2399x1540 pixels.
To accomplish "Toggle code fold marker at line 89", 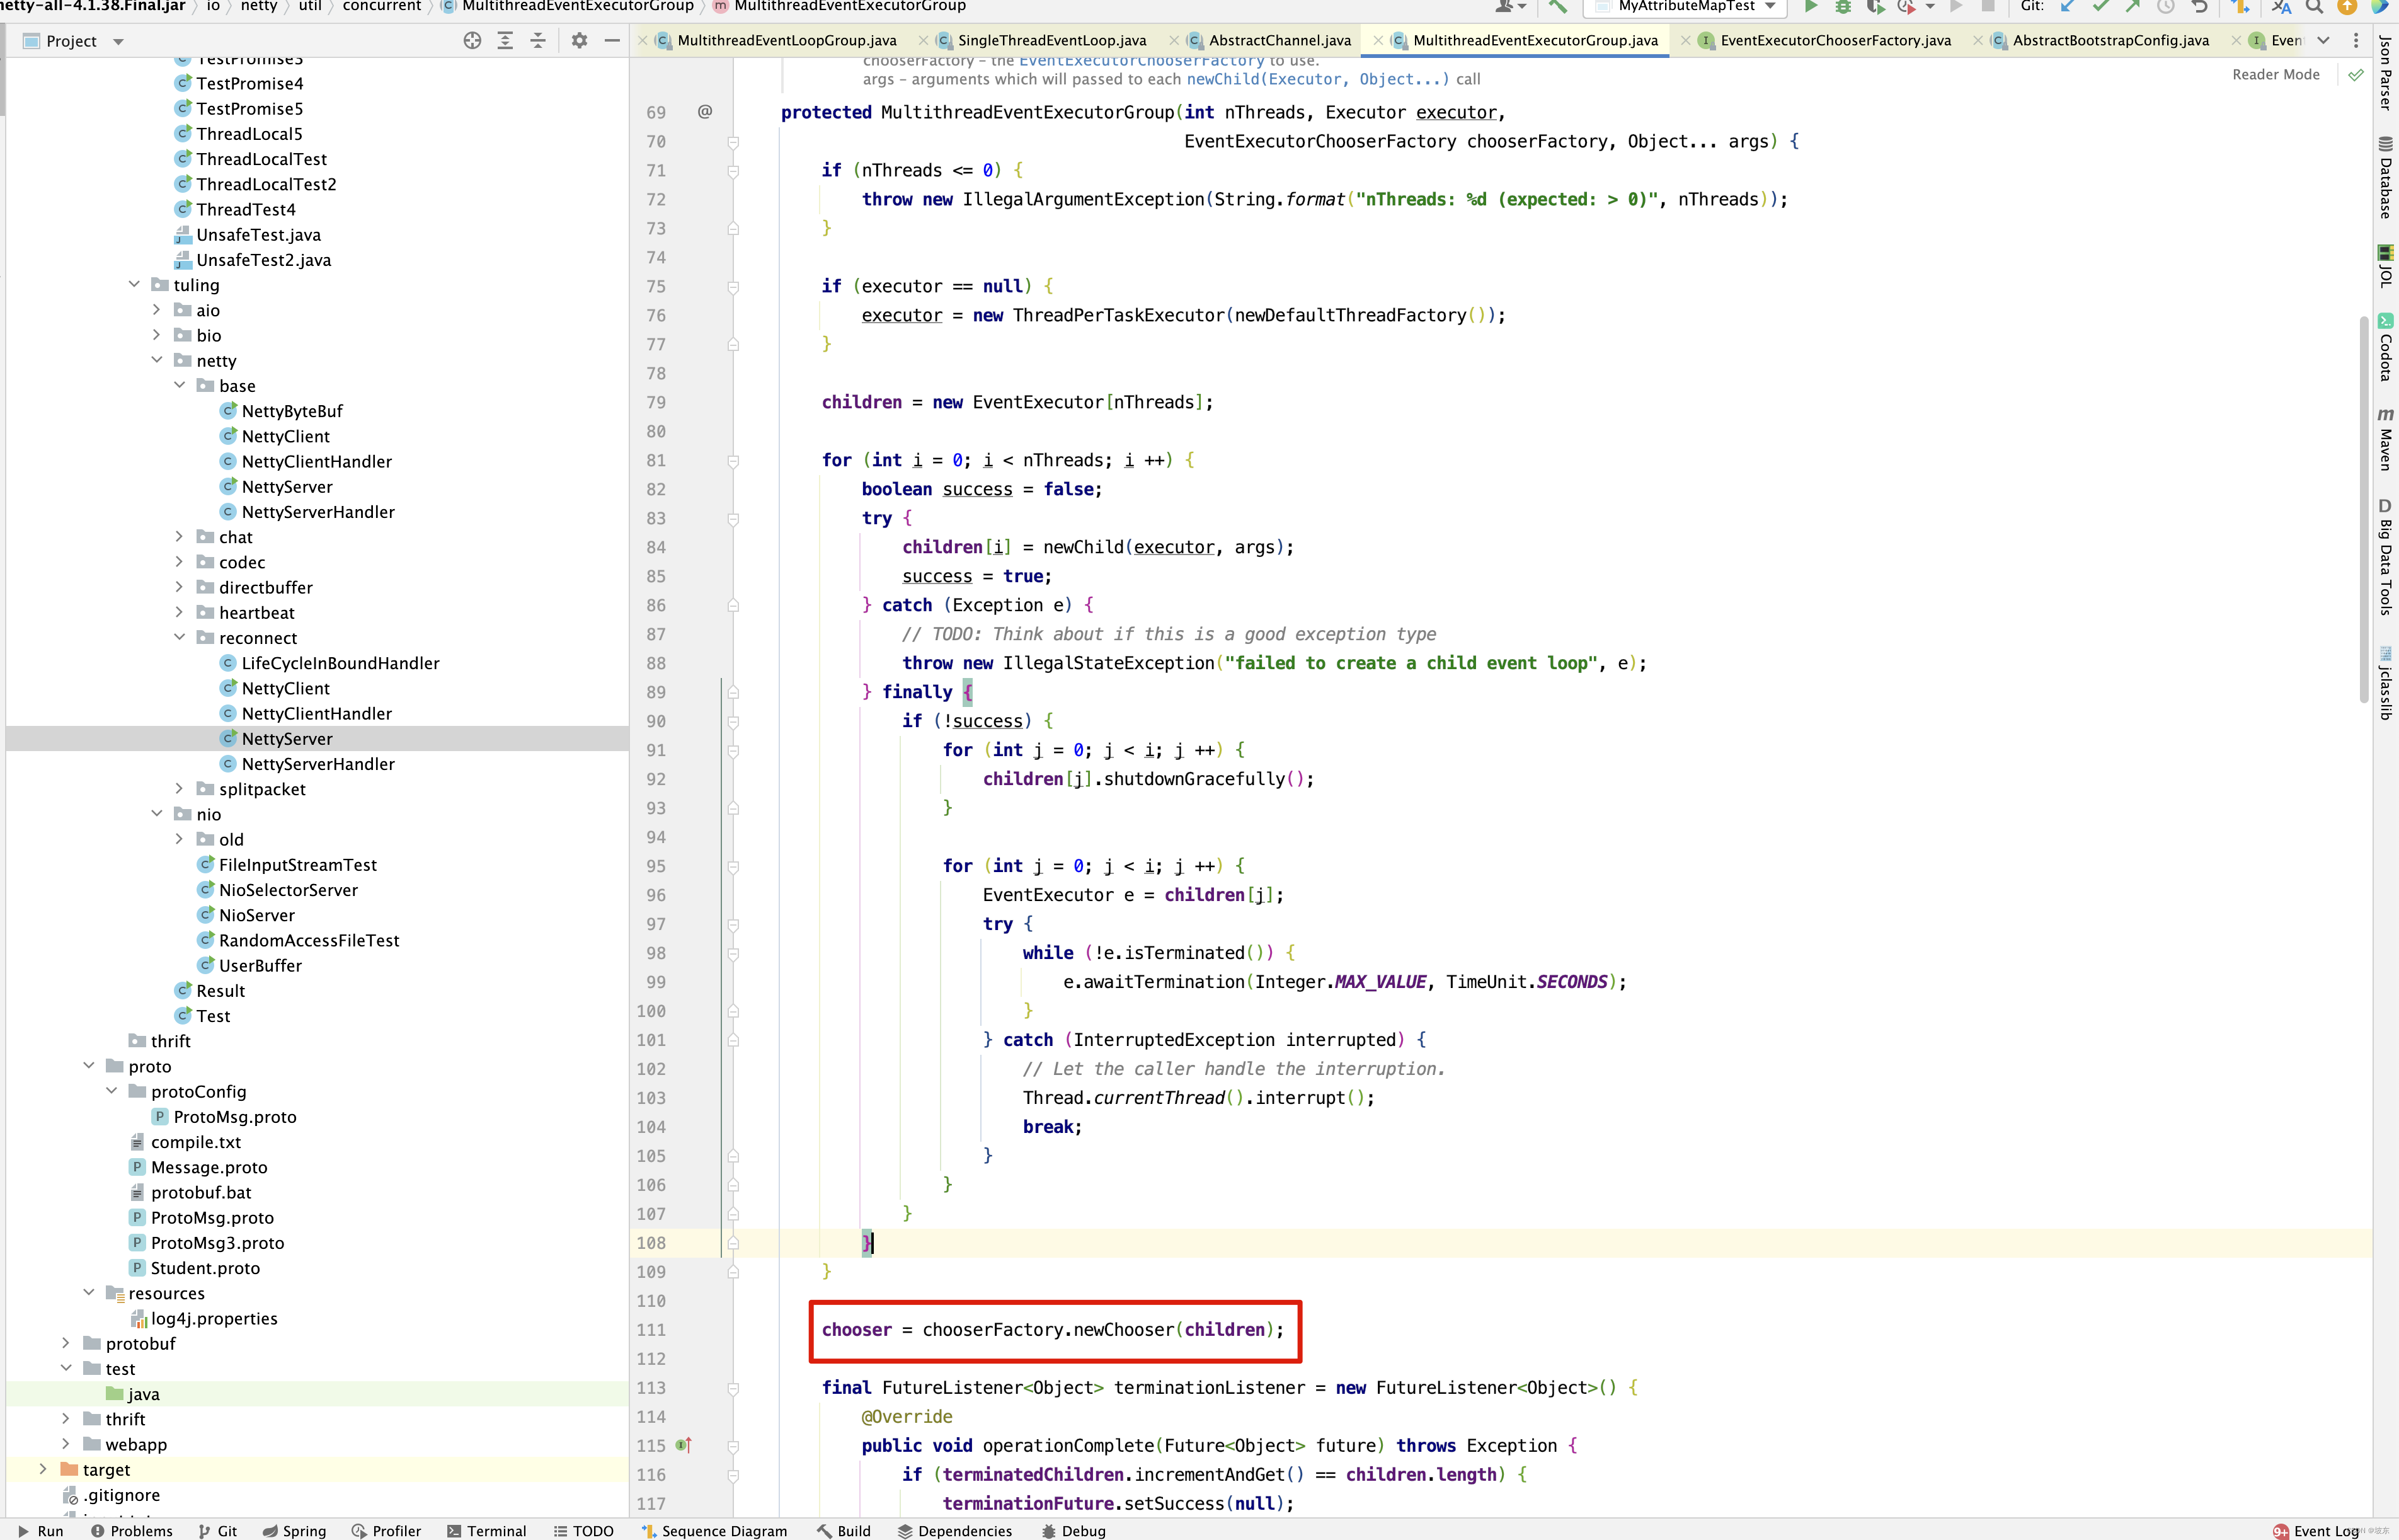I will (733, 692).
